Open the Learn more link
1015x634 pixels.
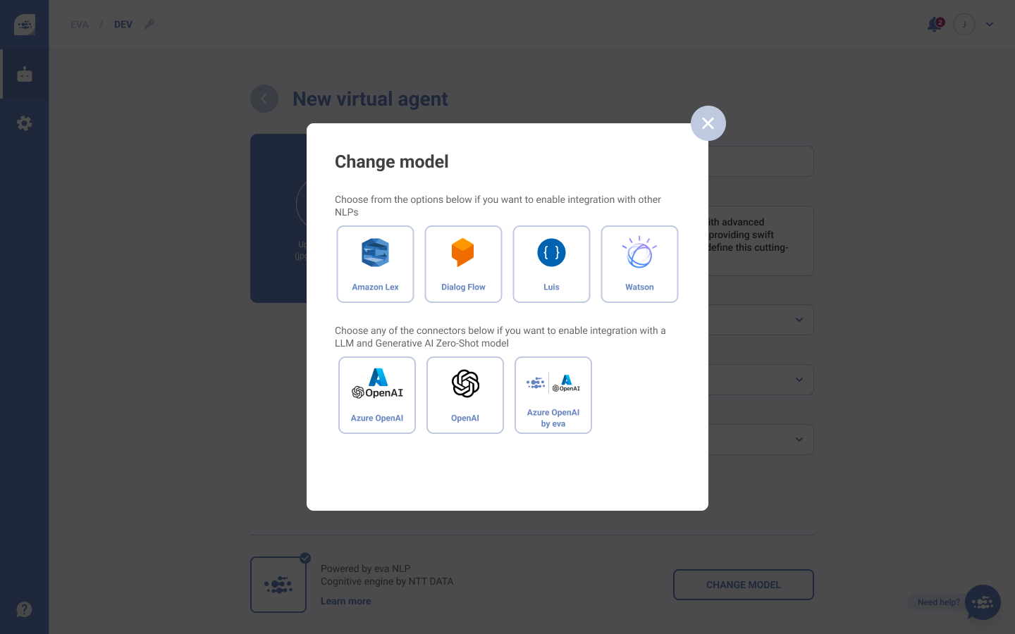(x=345, y=601)
